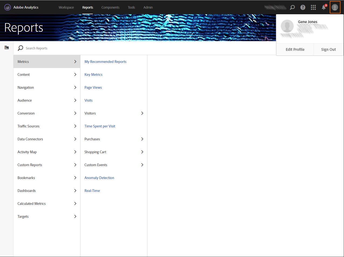344x257 pixels.
Task: Click the user avatar in top bar
Action: pos(335,7)
